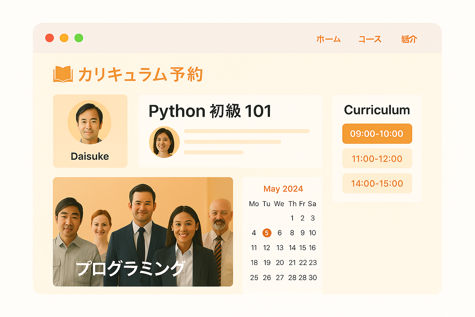Select the 14:00-15:00 time slot
The image size is (475, 317).
tap(377, 183)
